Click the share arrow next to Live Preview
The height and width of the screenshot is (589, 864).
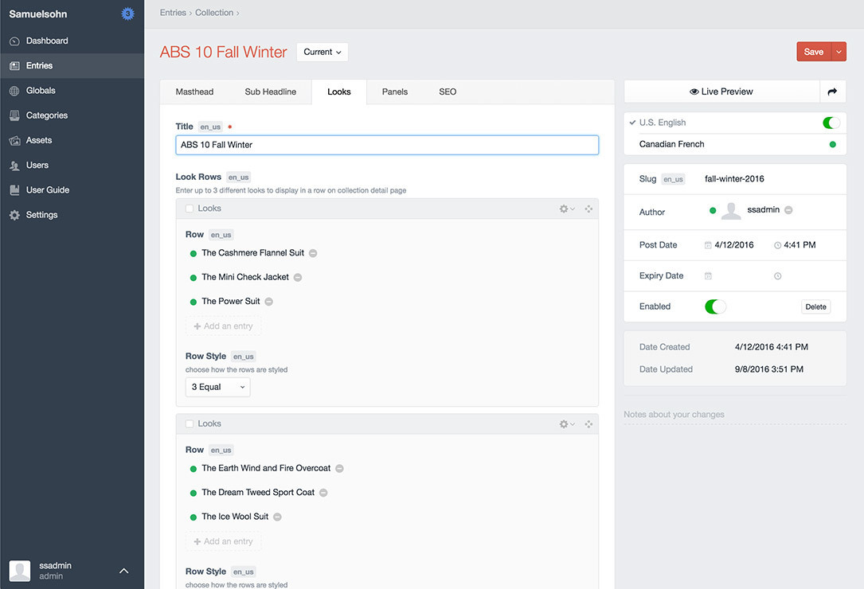point(833,92)
